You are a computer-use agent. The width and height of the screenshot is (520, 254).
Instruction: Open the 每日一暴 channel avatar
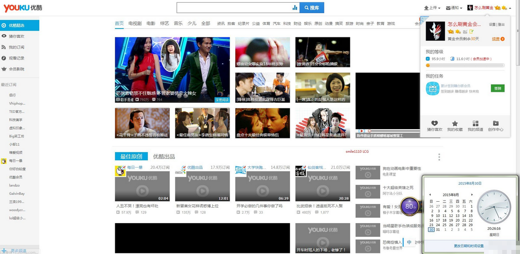(x=120, y=171)
